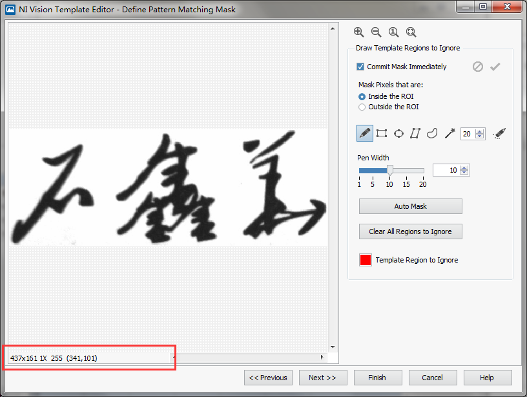Click the tolerance field showing 20
Image resolution: width=527 pixels, height=397 pixels.
pyautogui.click(x=468, y=134)
